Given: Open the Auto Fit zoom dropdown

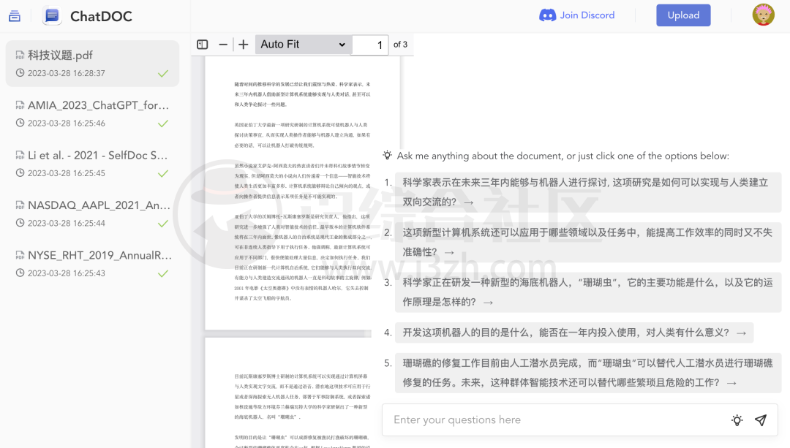Looking at the screenshot, I should pyautogui.click(x=303, y=45).
